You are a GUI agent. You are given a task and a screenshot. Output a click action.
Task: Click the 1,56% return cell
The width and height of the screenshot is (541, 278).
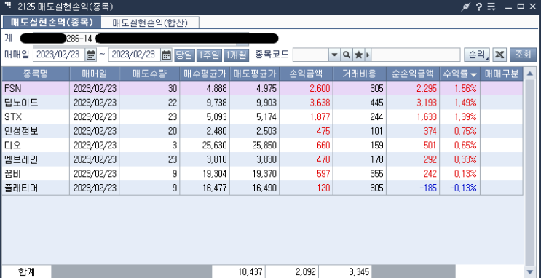point(459,88)
